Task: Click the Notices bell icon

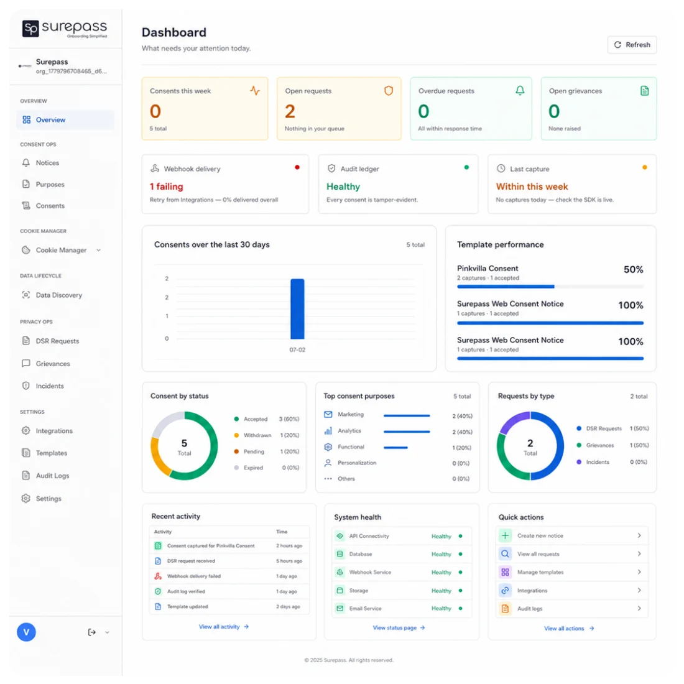Action: [x=26, y=163]
